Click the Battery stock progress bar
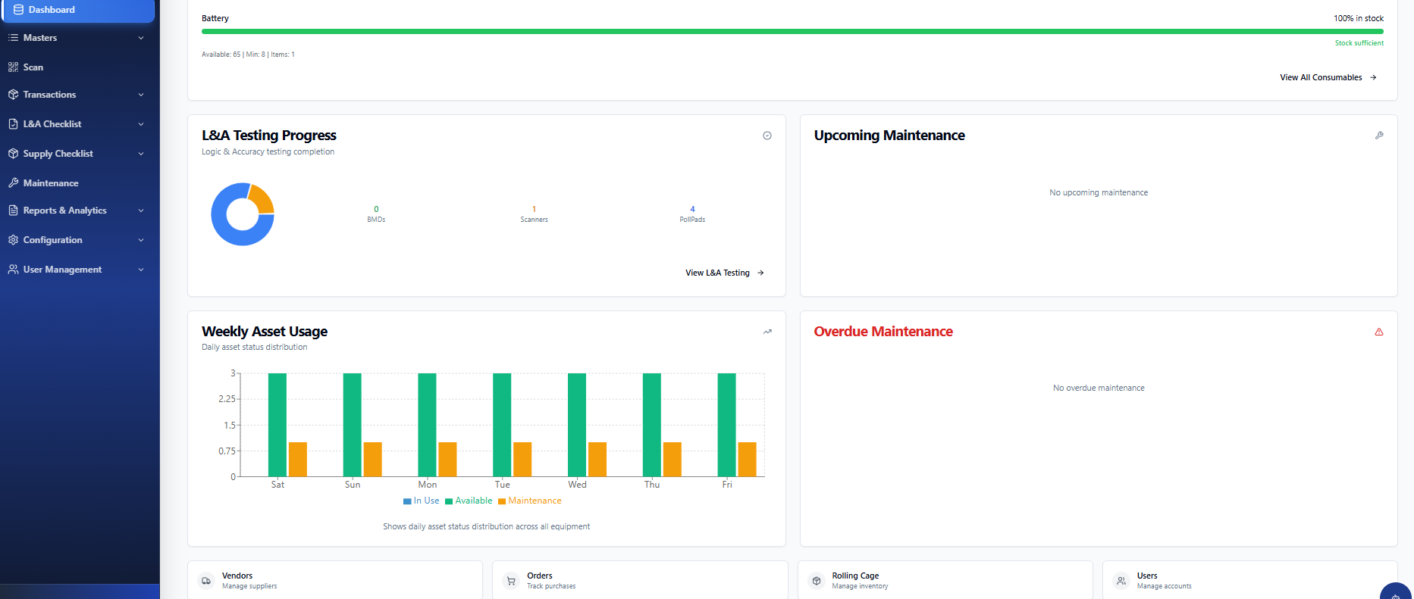This screenshot has height=599, width=1414. pyautogui.click(x=792, y=32)
